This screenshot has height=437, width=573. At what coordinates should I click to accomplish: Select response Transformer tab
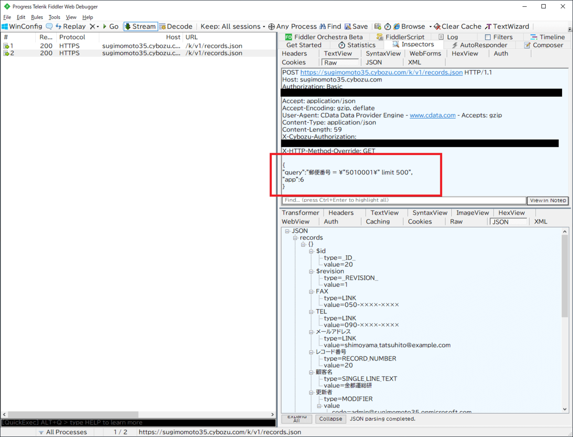click(x=300, y=213)
